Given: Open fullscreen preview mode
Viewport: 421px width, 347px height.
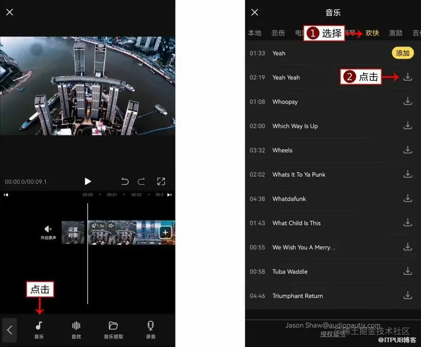Looking at the screenshot, I should click(x=161, y=182).
